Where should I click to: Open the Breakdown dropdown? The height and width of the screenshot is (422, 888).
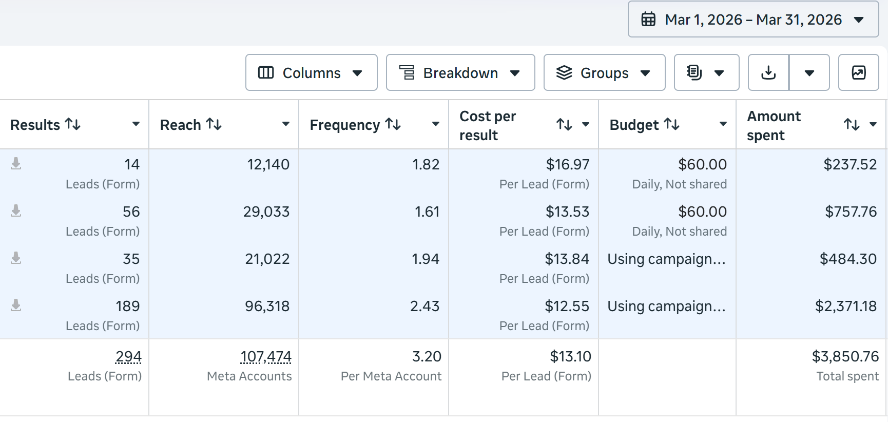point(460,73)
